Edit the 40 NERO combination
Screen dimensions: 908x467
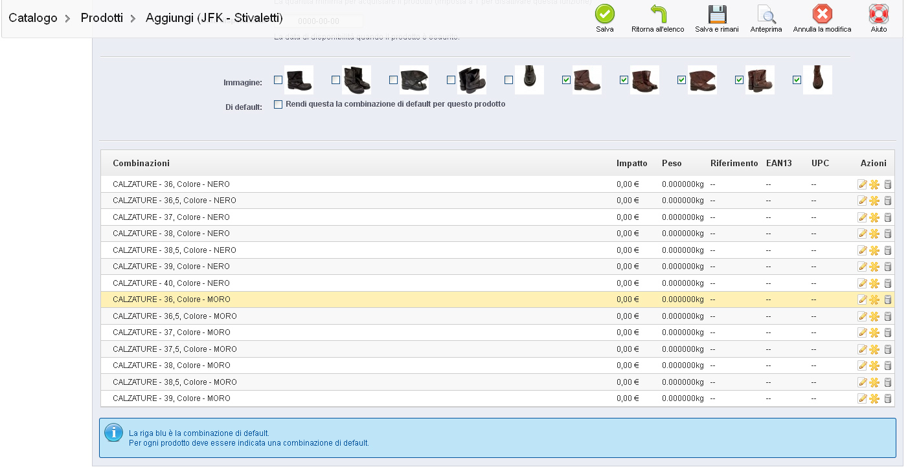pos(862,283)
